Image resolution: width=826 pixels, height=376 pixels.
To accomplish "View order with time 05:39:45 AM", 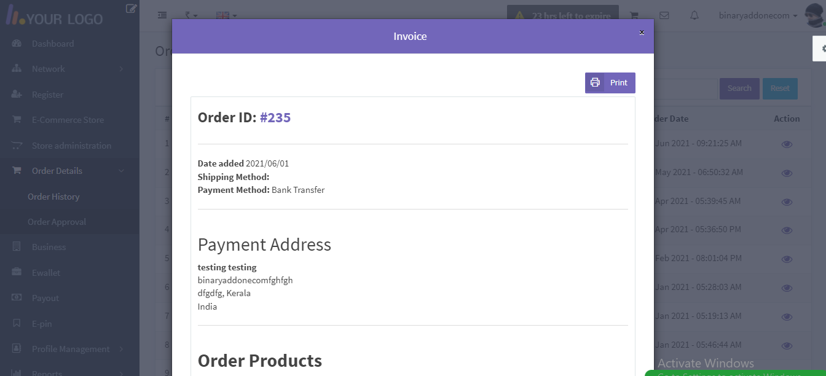I will point(787,202).
